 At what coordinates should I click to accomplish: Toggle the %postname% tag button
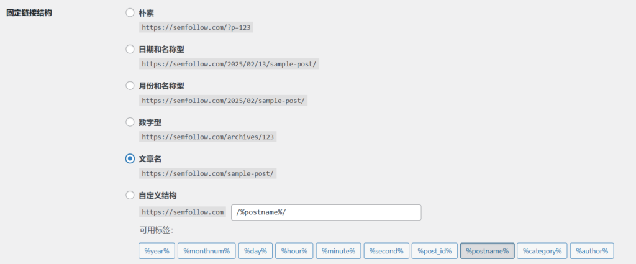487,251
